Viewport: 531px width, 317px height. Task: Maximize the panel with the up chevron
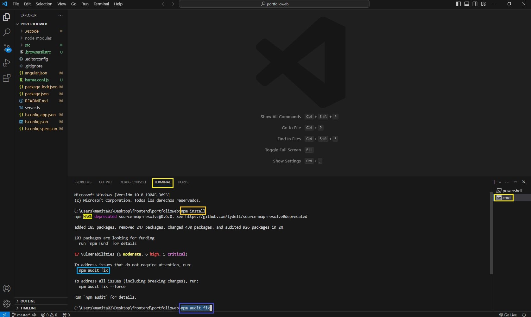click(515, 182)
